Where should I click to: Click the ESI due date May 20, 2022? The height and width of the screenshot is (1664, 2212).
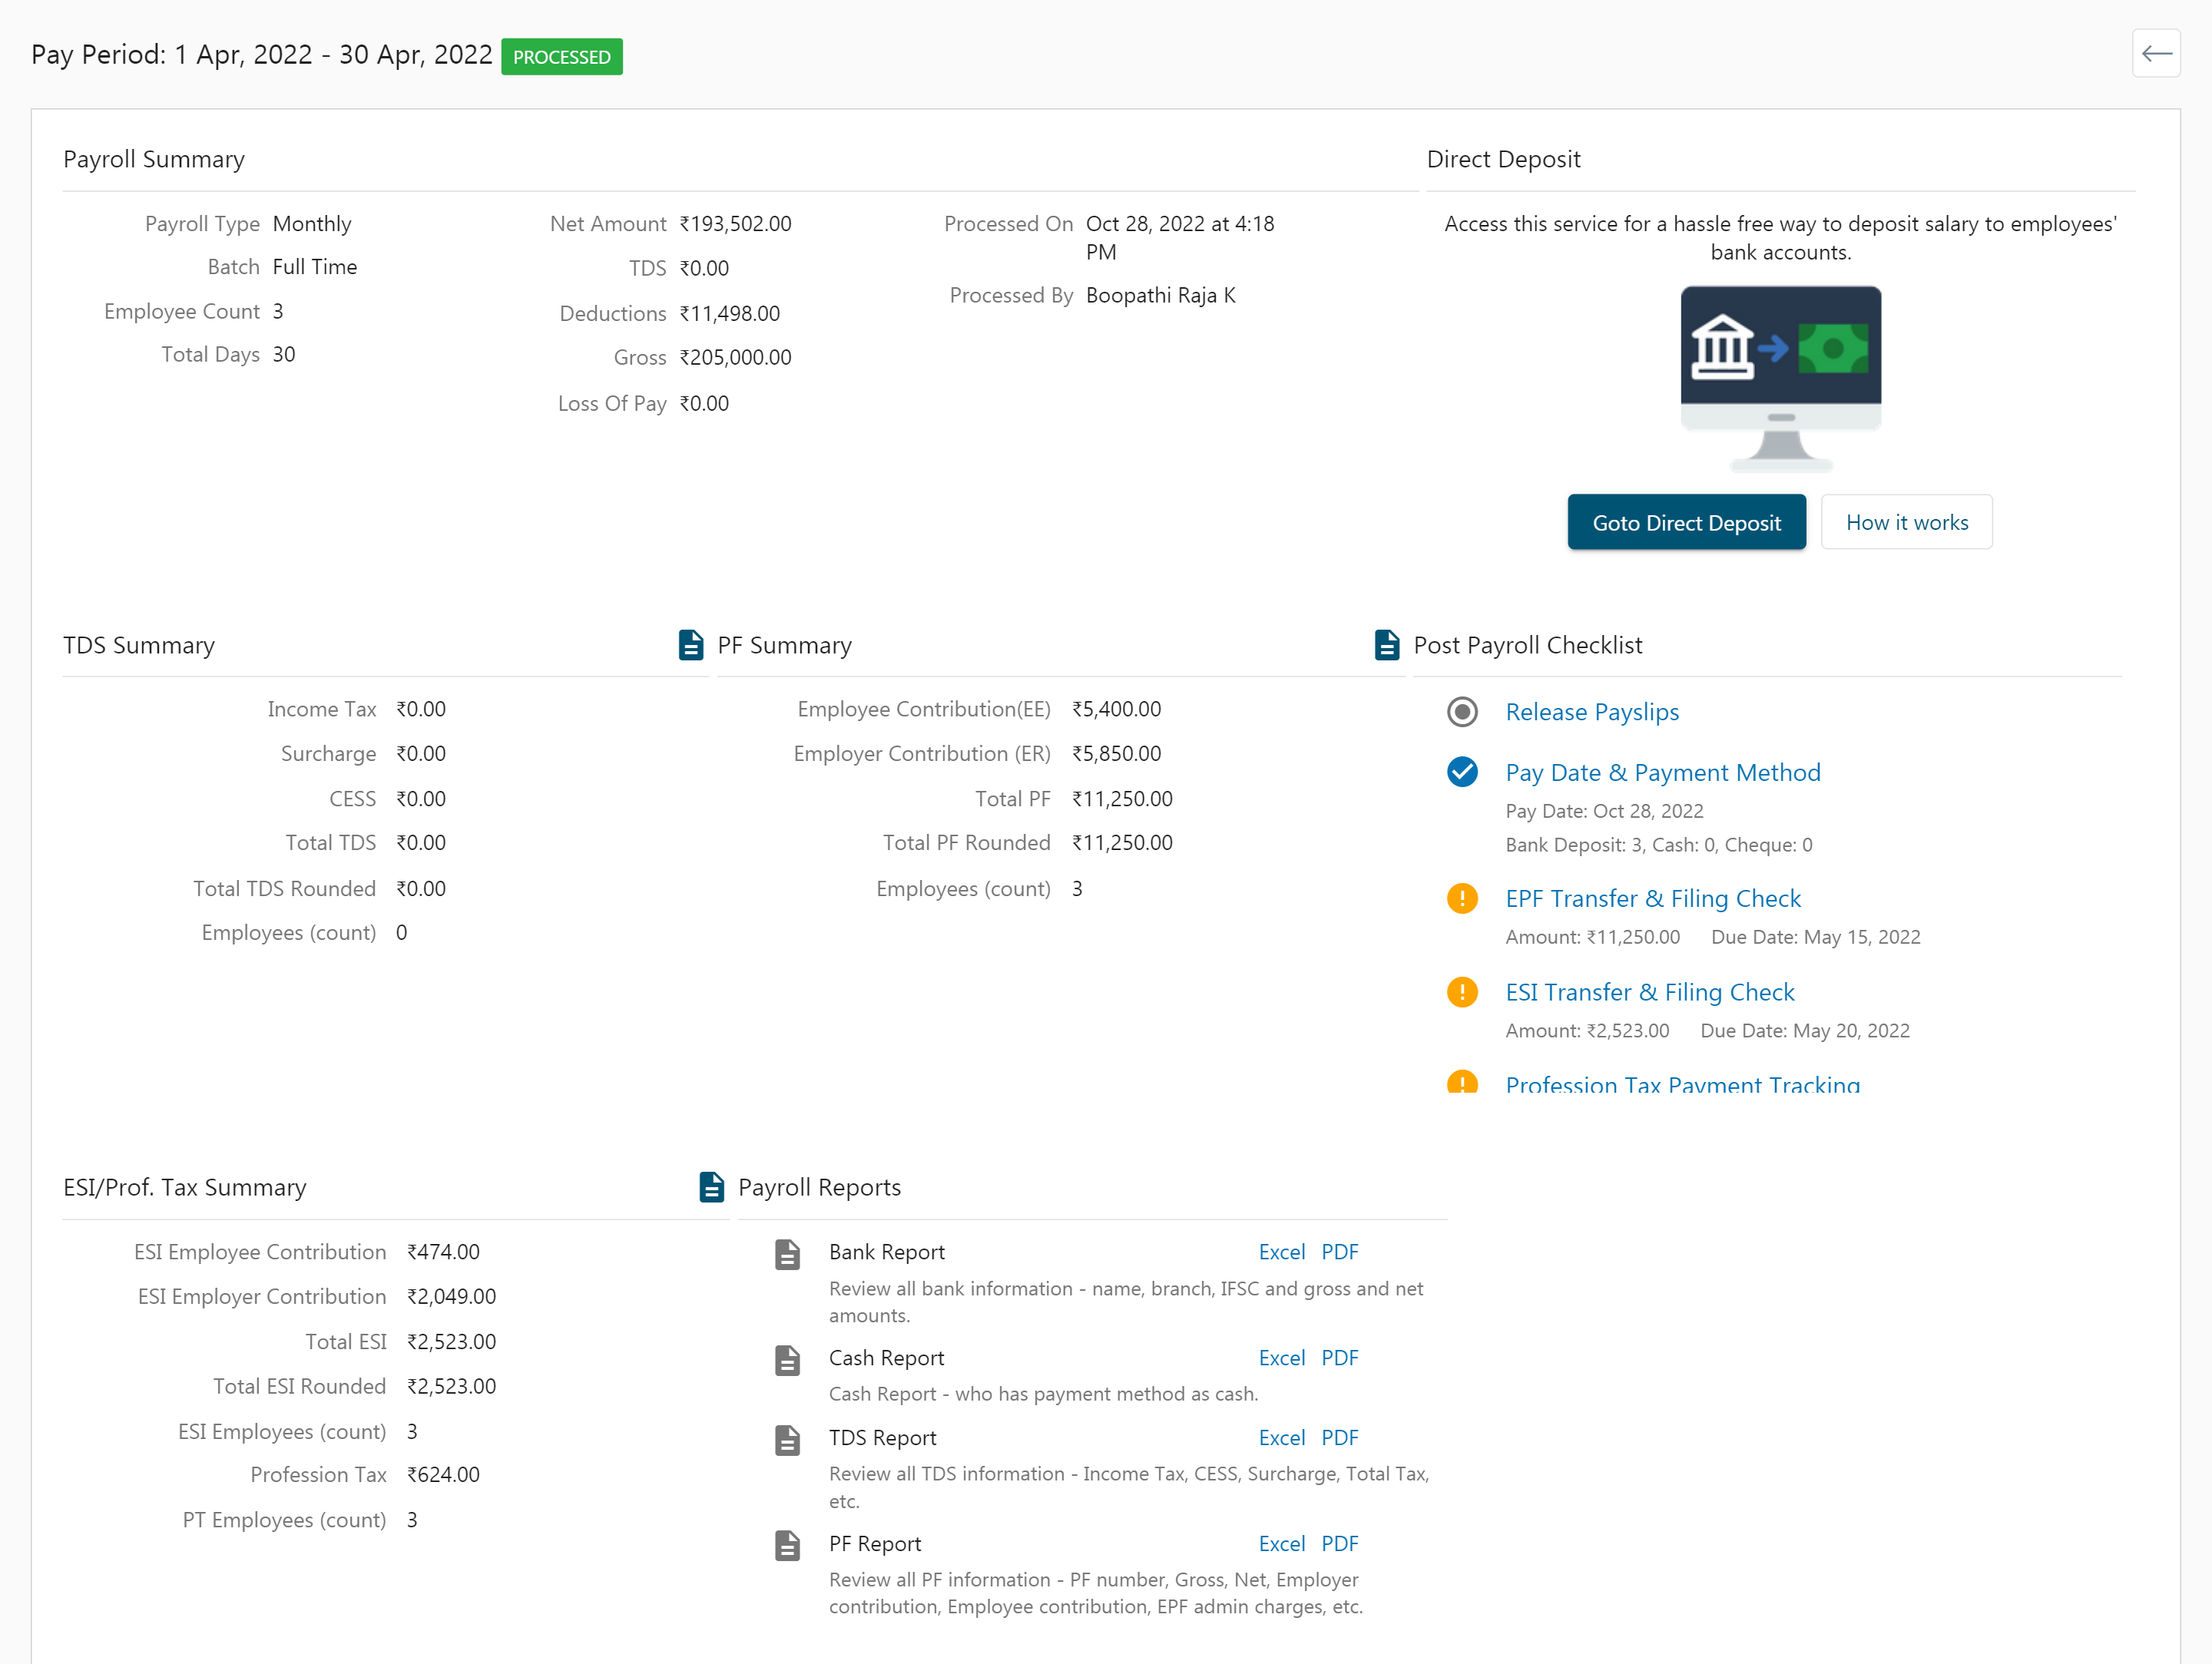pyautogui.click(x=1805, y=1031)
